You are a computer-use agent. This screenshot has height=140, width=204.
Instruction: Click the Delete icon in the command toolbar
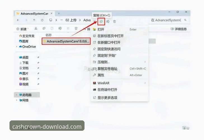coord(76,28)
